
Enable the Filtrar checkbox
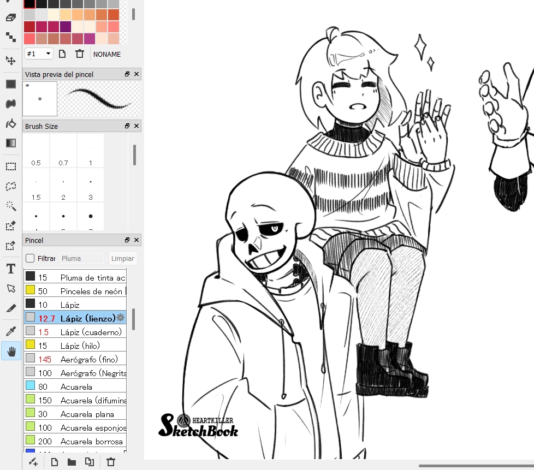point(30,258)
